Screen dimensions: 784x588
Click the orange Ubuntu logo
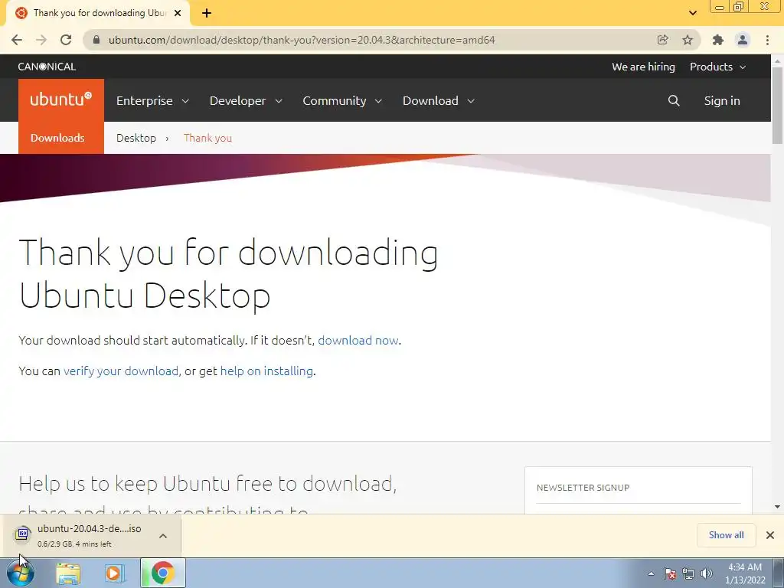point(61,100)
